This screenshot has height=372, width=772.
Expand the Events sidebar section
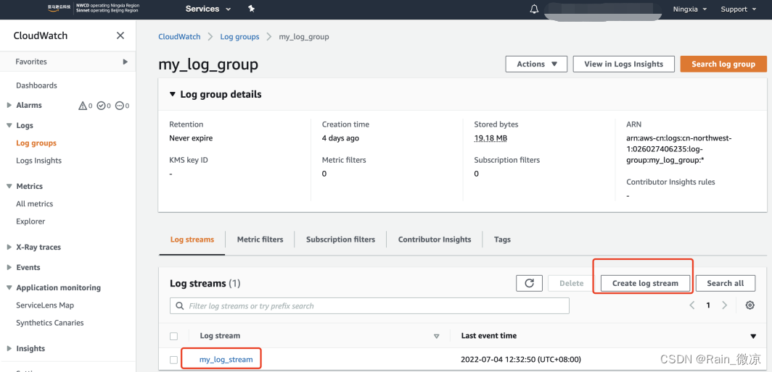9,267
